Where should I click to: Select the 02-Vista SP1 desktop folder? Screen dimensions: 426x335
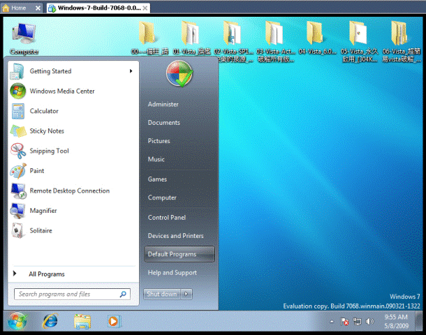click(x=233, y=41)
